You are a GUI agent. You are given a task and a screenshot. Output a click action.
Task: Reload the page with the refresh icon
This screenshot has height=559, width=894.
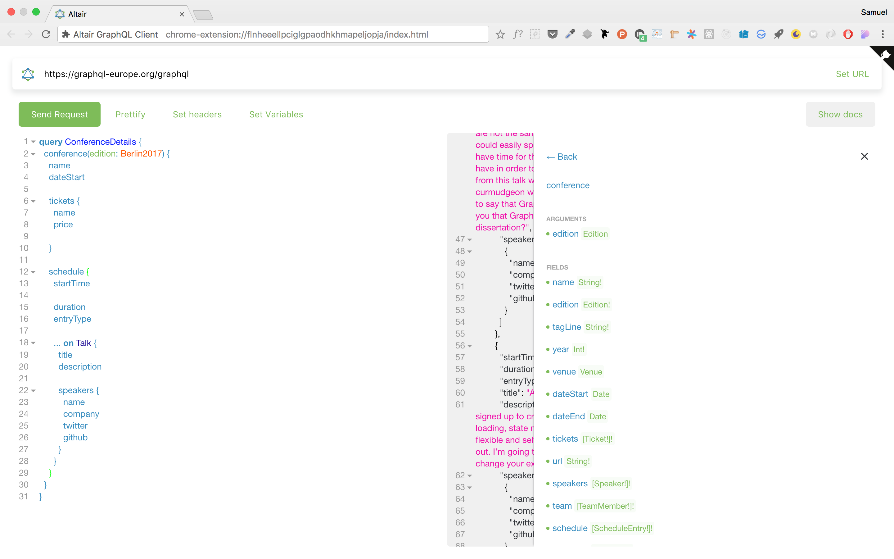pyautogui.click(x=46, y=34)
